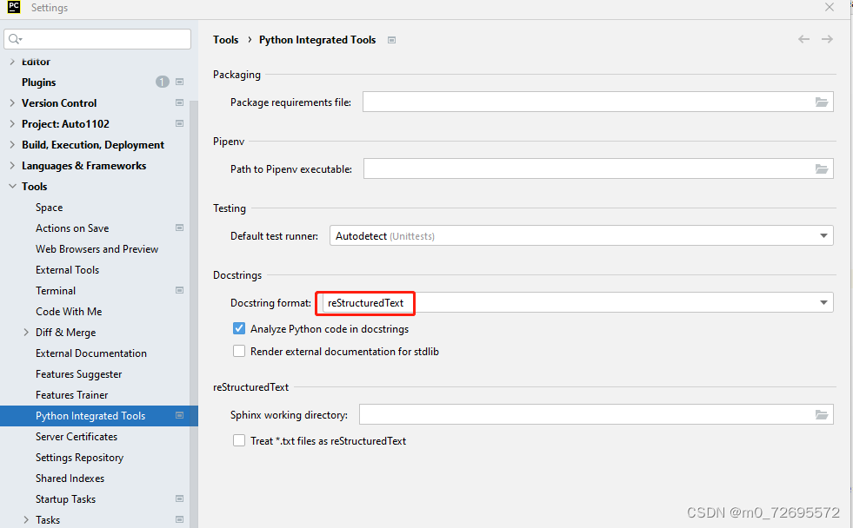Click Tools in the breadcrumb path

tap(225, 40)
